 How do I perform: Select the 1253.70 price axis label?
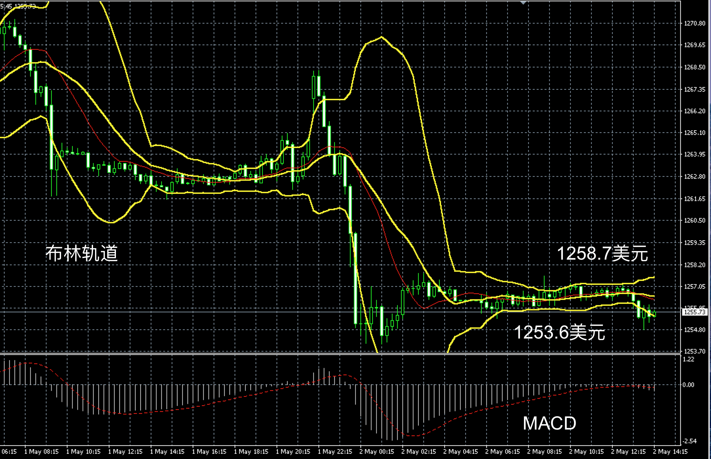(695, 351)
